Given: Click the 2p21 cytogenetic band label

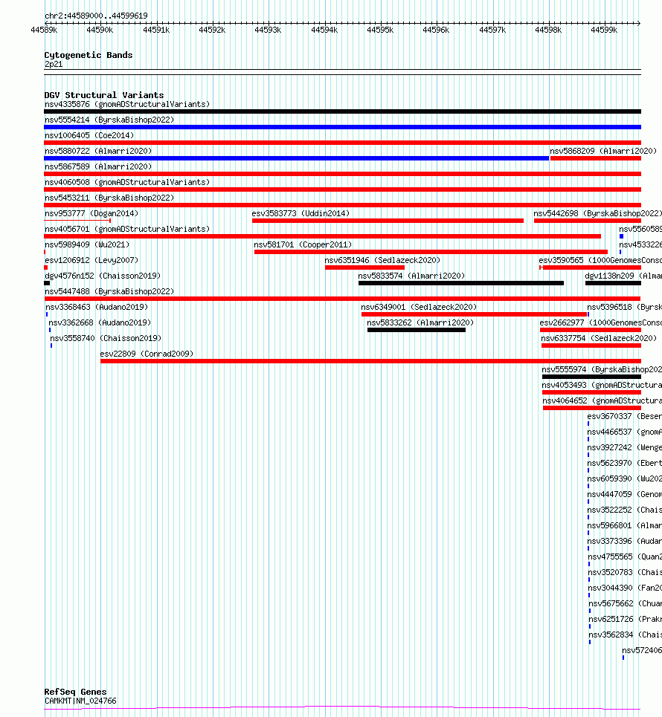Looking at the screenshot, I should 54,64.
